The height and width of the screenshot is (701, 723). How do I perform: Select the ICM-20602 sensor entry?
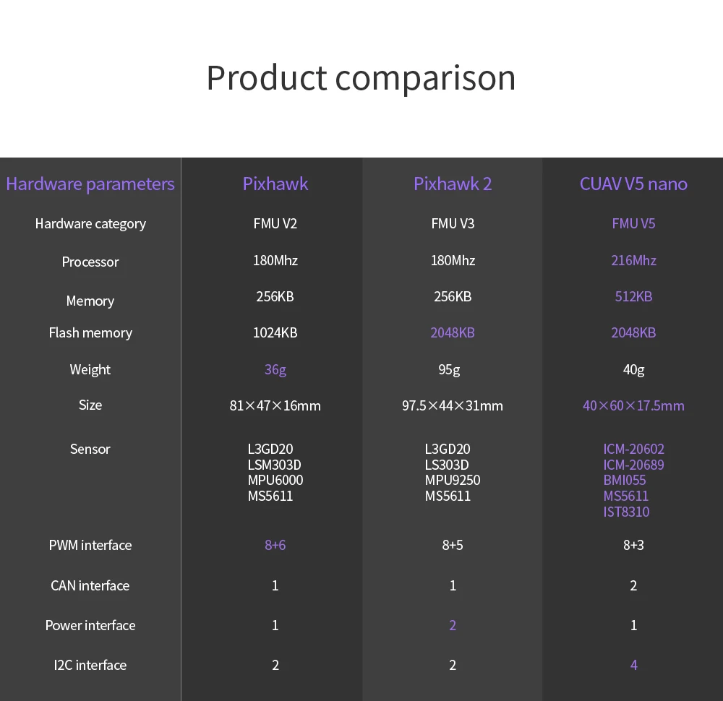[633, 449]
